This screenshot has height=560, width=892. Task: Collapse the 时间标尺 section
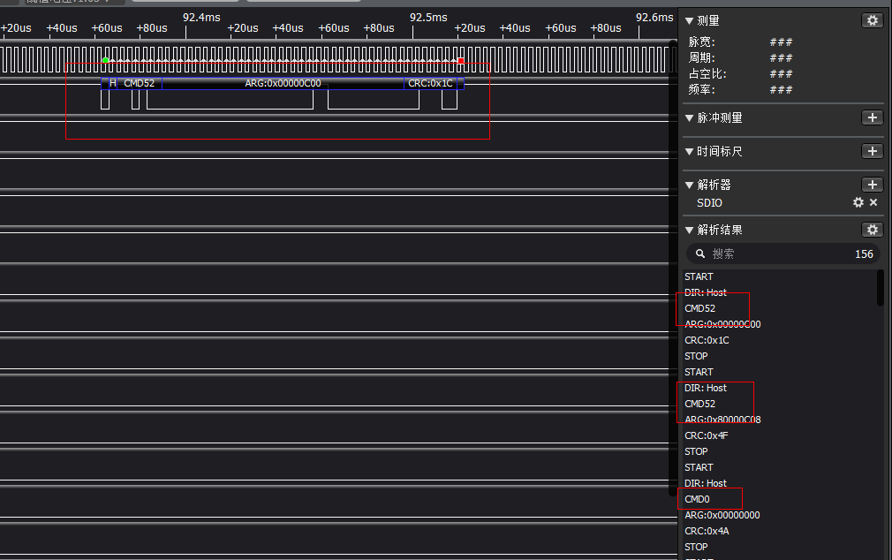point(690,151)
